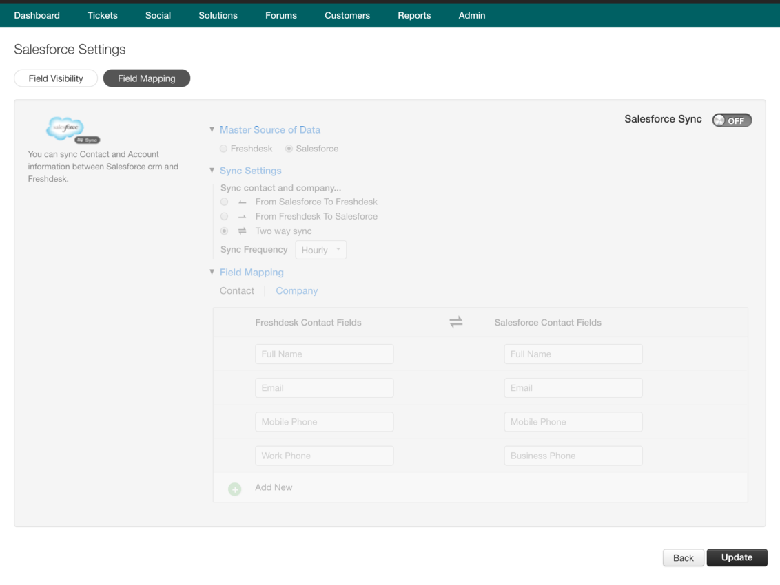This screenshot has width=780, height=585.
Task: Turn on the Salesforce Sync toggle
Action: [x=732, y=120]
